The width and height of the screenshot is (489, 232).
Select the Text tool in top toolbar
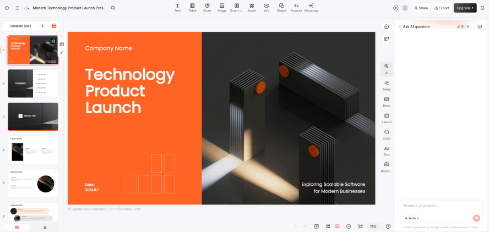pos(177,7)
